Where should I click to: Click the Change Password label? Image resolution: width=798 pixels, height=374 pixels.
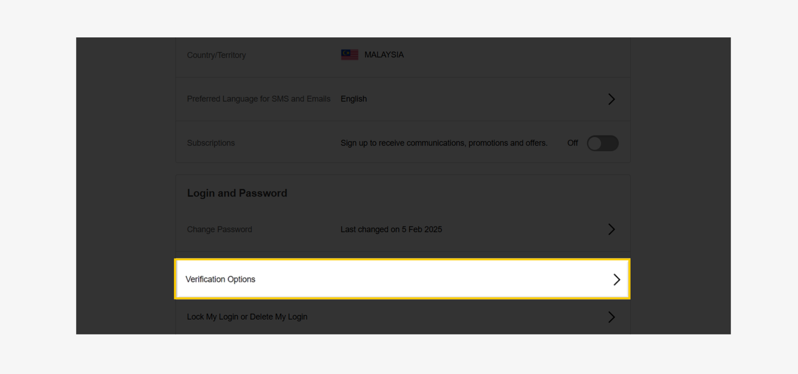[x=219, y=229]
